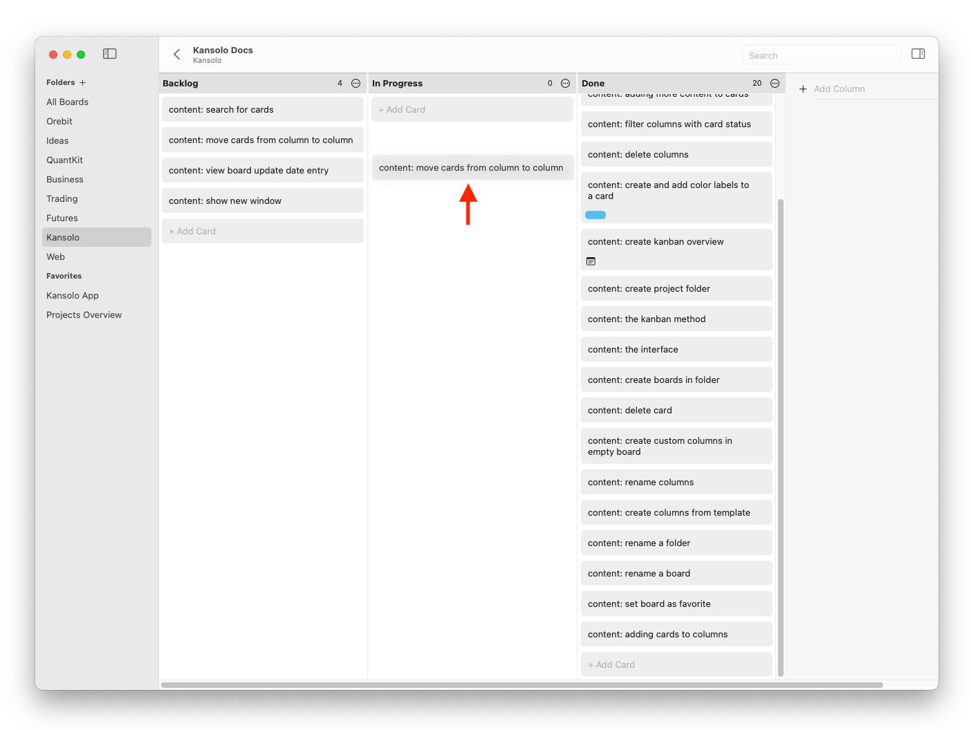Click the In Progress column title
Viewport: 971px width, 730px height.
click(x=397, y=83)
